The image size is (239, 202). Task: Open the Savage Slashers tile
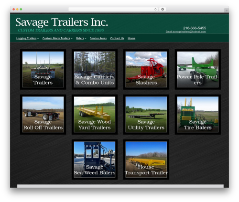pos(146,69)
